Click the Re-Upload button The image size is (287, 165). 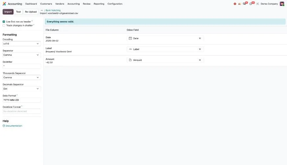click(31, 12)
